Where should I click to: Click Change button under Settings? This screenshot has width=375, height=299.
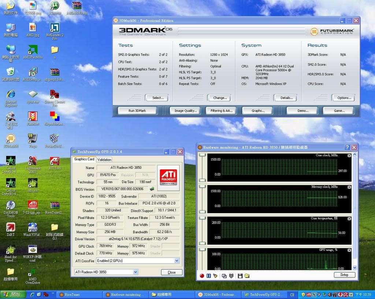pyautogui.click(x=220, y=98)
